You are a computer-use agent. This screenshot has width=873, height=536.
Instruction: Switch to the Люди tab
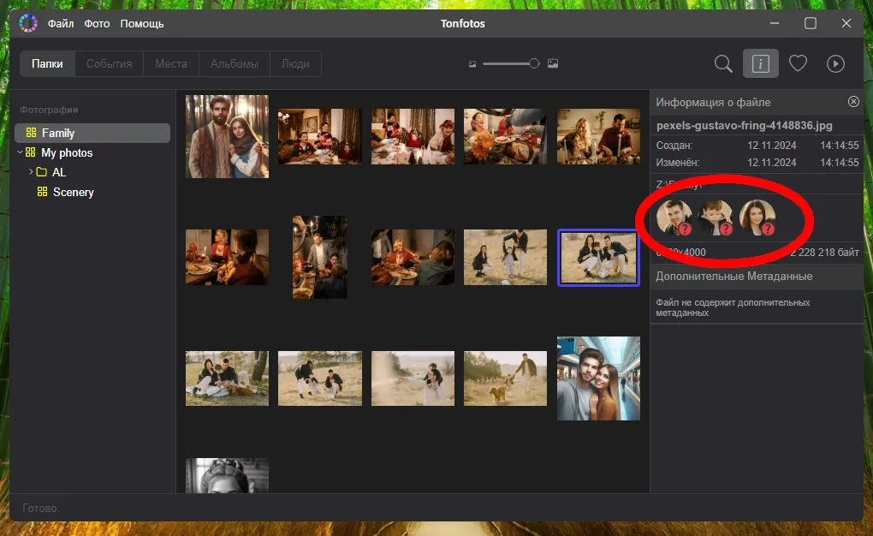tap(295, 64)
